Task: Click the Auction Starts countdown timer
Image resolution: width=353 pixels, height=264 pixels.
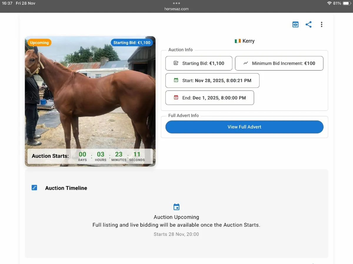Action: [88, 156]
